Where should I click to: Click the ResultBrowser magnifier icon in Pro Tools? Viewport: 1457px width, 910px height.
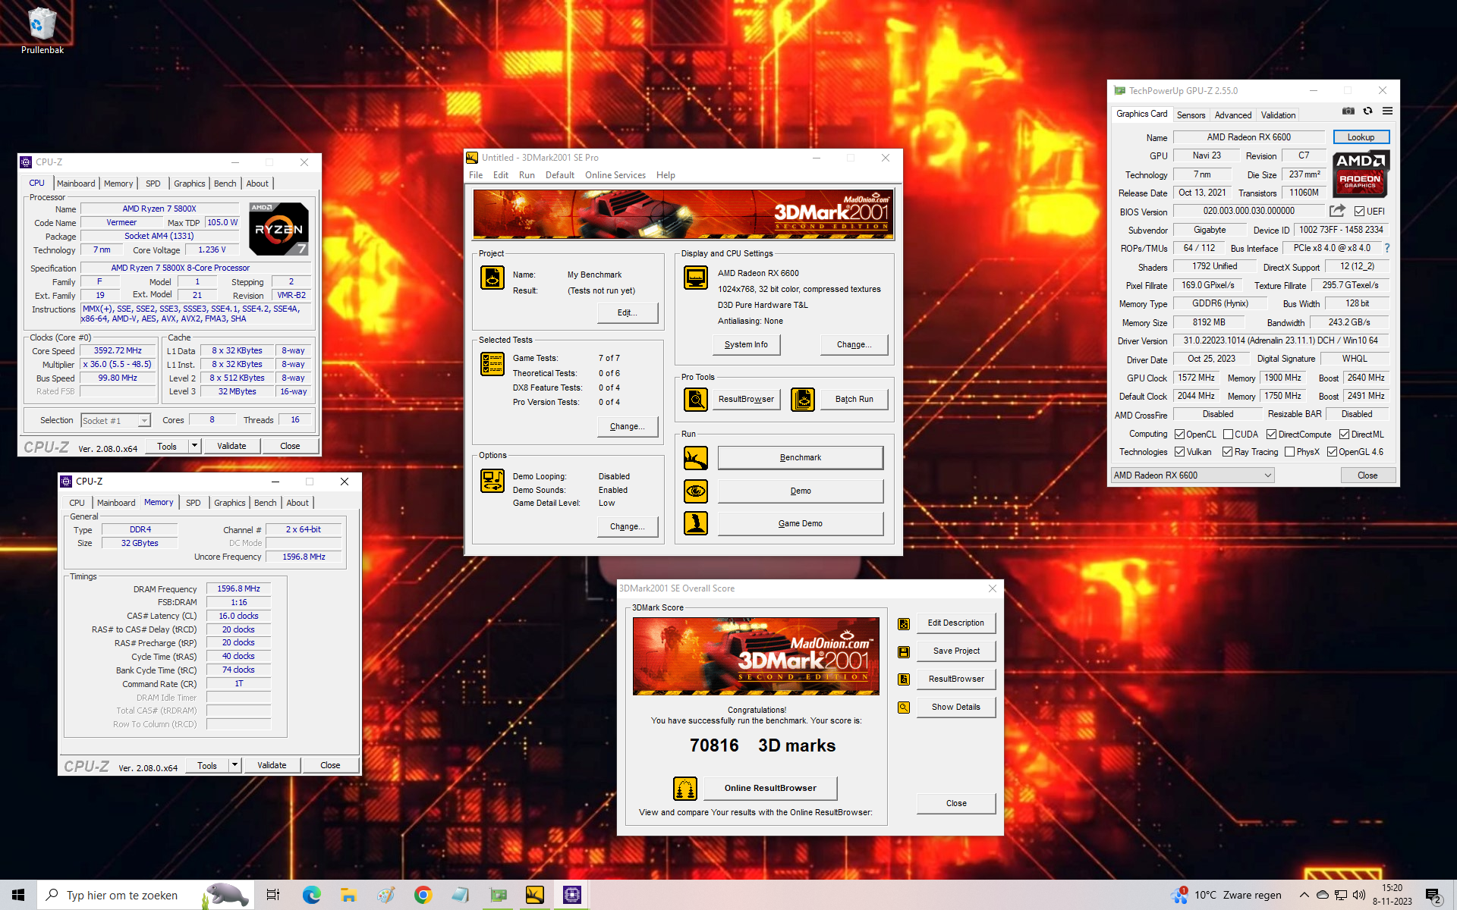pos(696,399)
